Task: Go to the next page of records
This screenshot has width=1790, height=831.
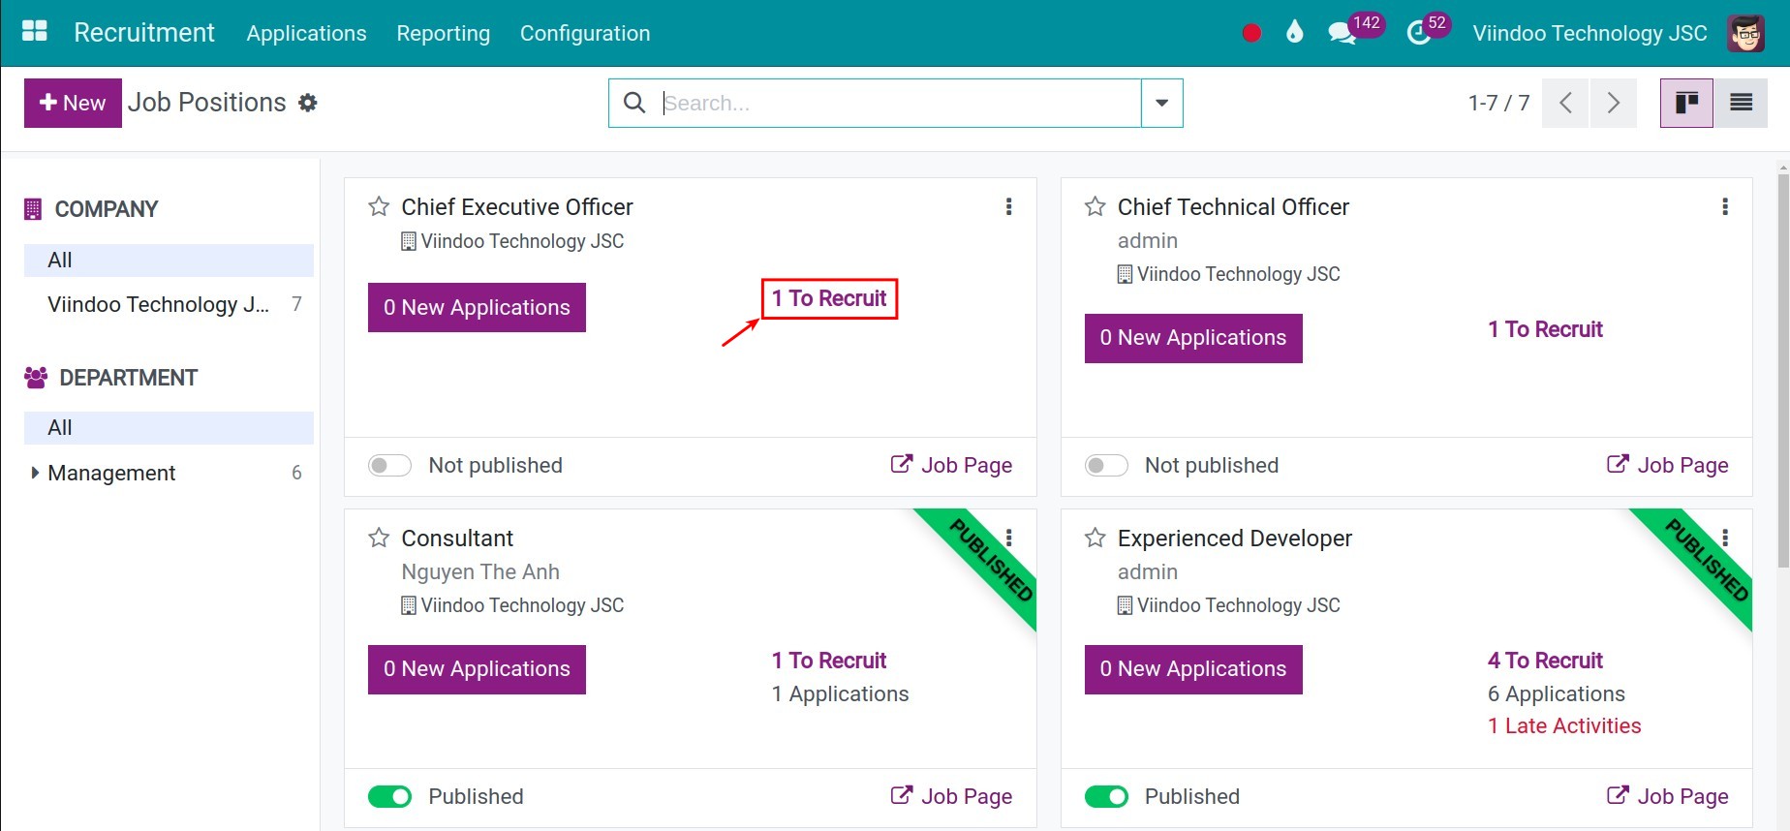Action: (x=1614, y=103)
